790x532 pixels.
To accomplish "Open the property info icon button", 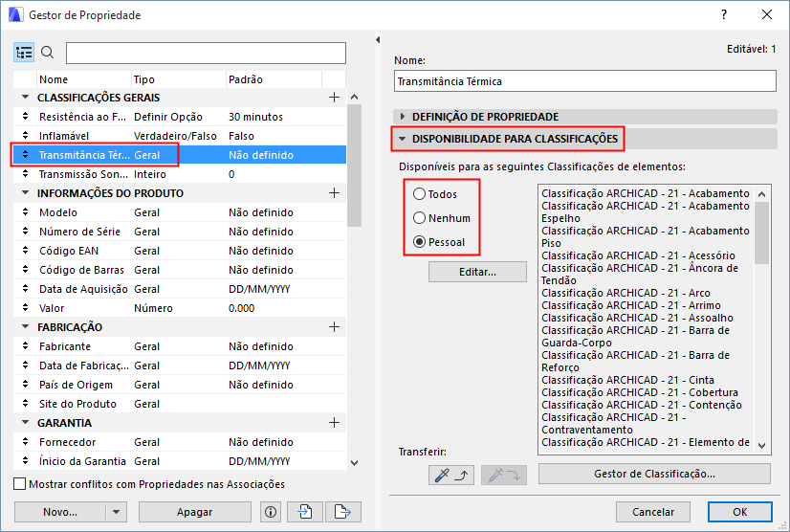I will 271,512.
